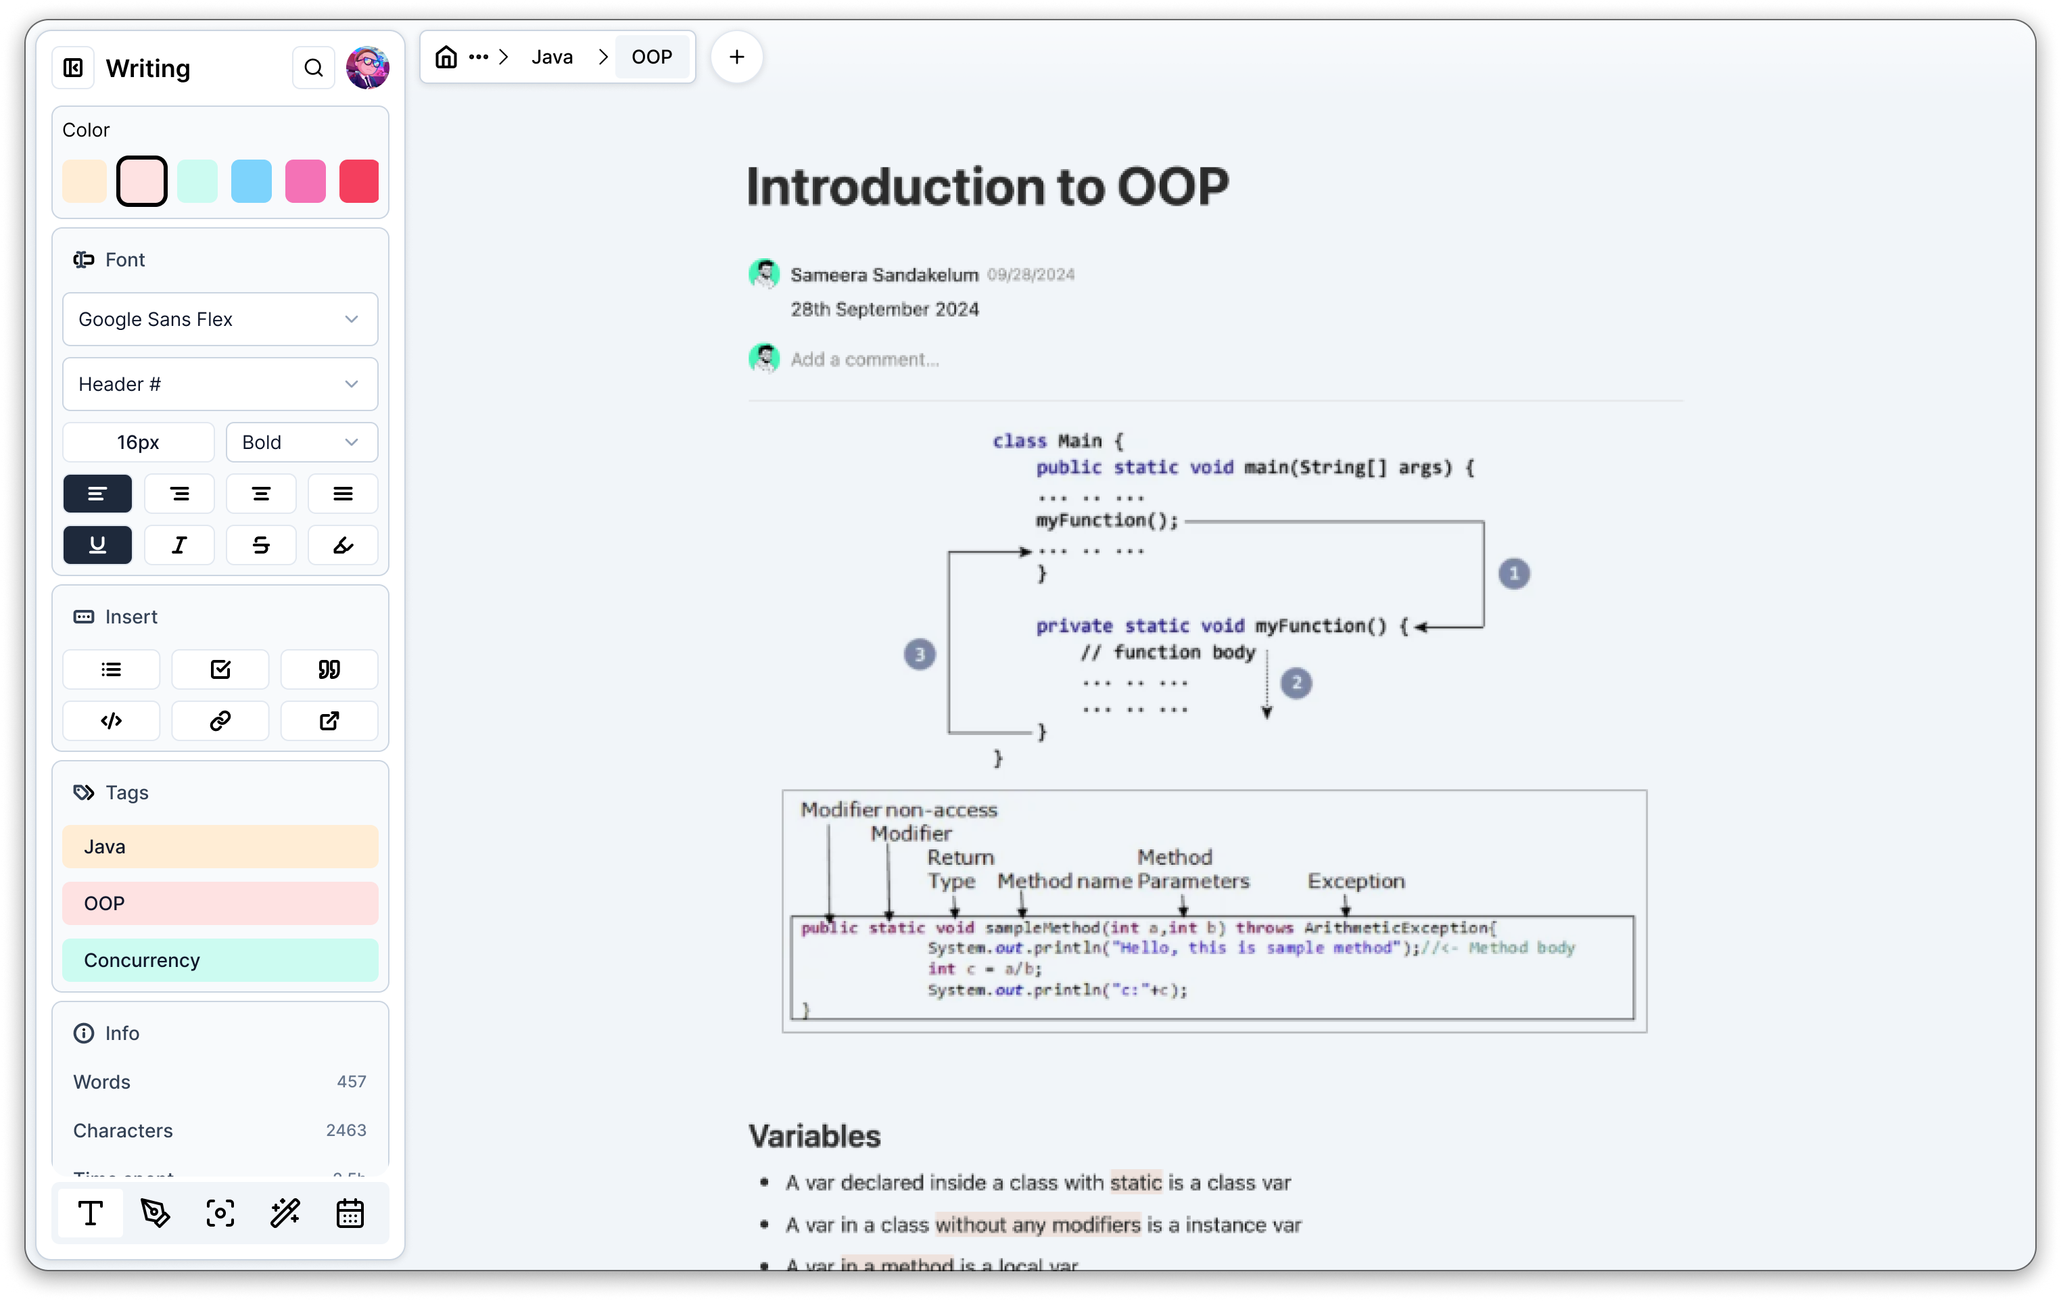This screenshot has height=1301, width=2061.
Task: Select the OOP tag
Action: pos(220,903)
